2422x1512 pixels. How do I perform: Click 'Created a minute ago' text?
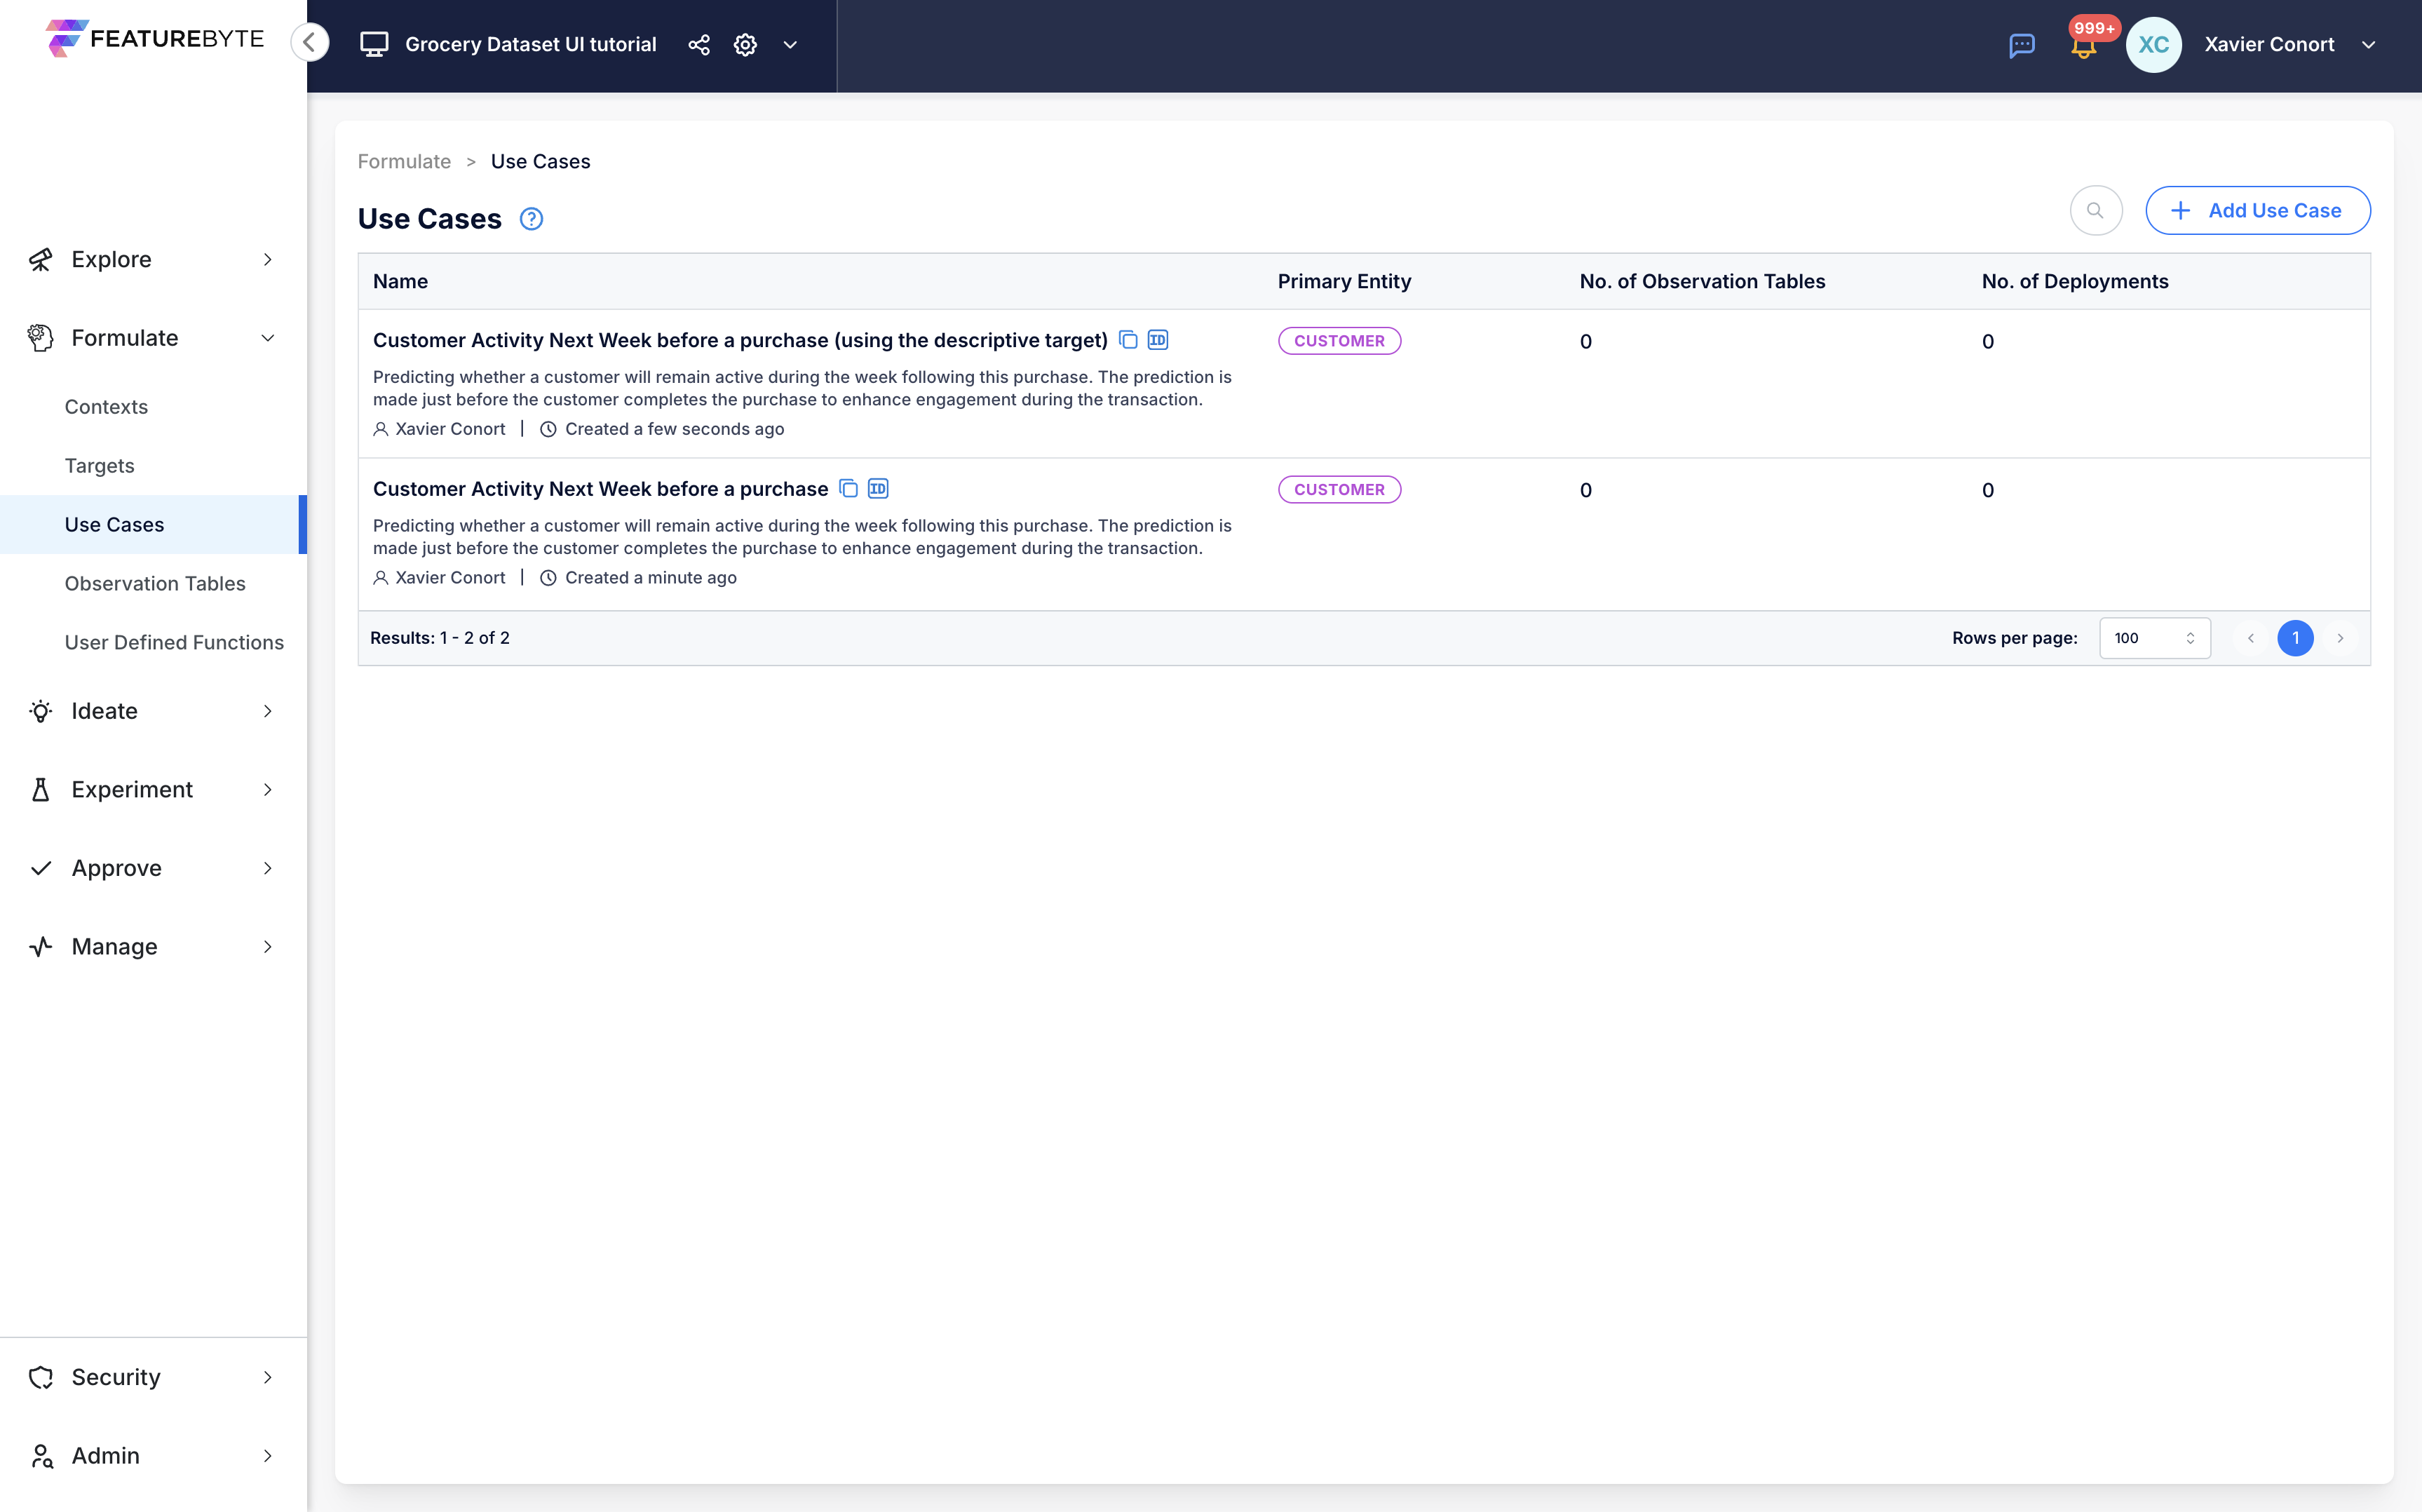[651, 578]
